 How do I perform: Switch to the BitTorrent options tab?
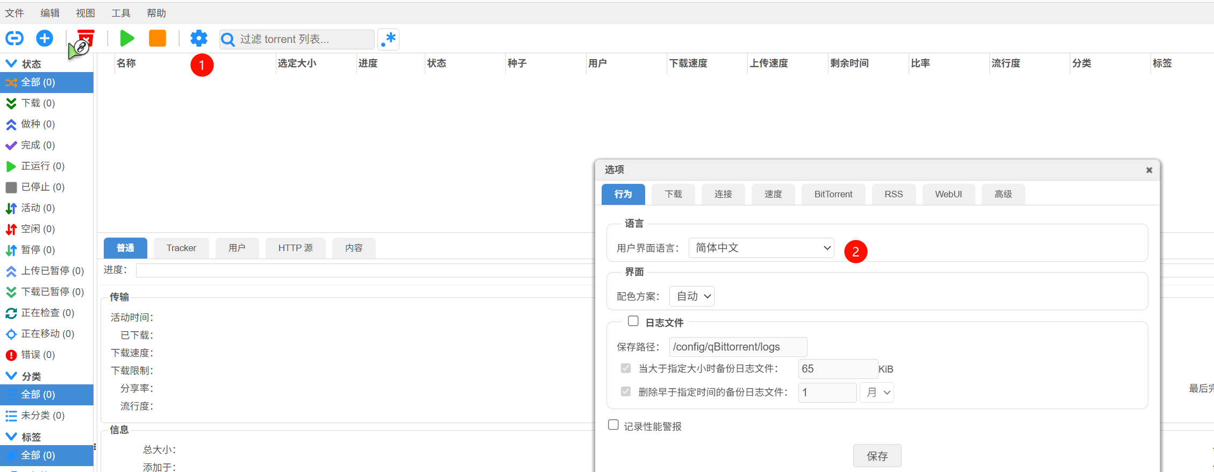click(x=833, y=194)
